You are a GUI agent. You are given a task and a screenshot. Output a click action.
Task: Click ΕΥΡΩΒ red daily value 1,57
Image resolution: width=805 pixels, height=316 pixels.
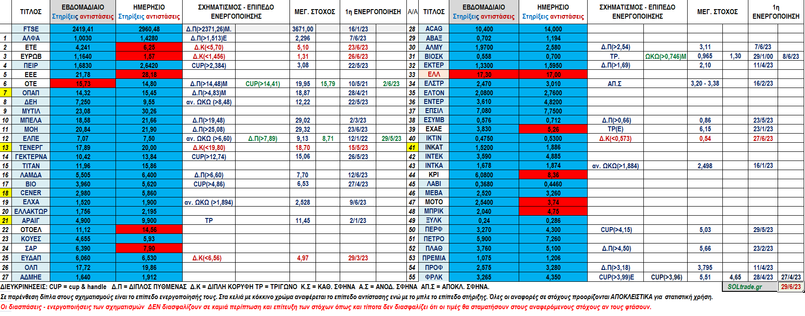(149, 57)
